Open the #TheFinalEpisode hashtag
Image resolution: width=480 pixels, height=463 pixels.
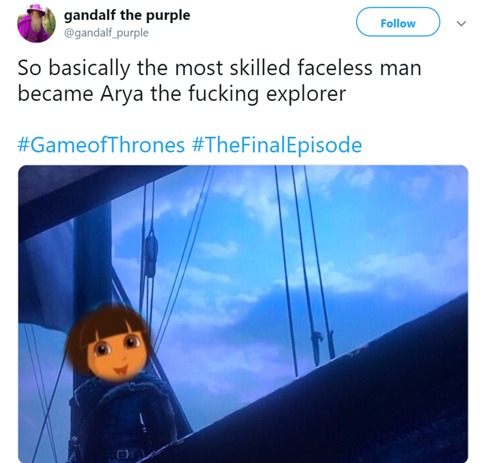277,145
